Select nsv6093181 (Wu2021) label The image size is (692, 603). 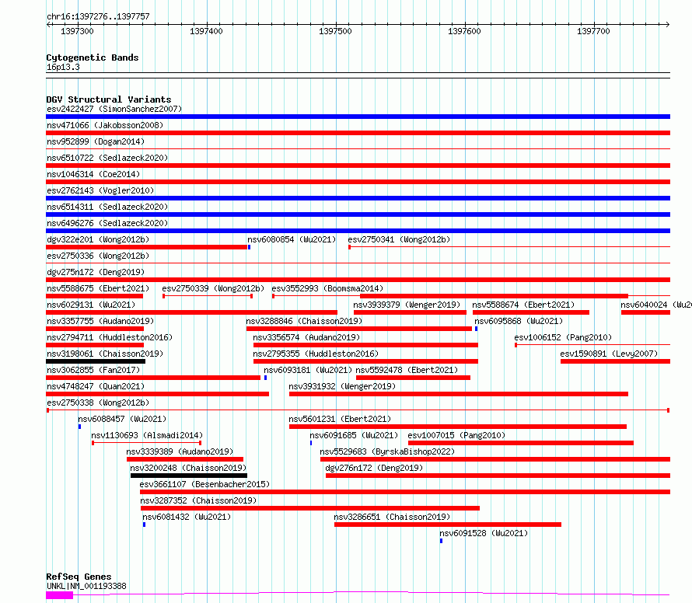308,370
